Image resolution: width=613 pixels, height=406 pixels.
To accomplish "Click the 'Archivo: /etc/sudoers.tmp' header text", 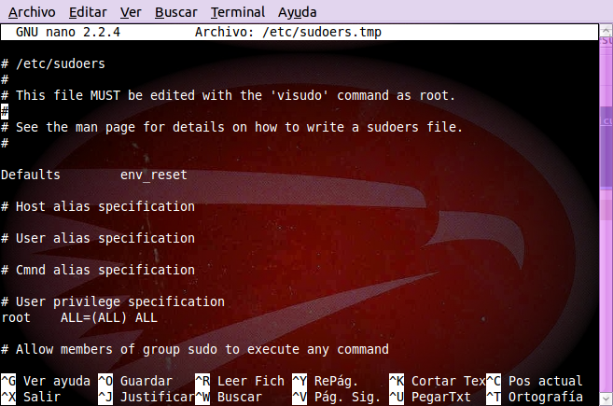I will (288, 32).
